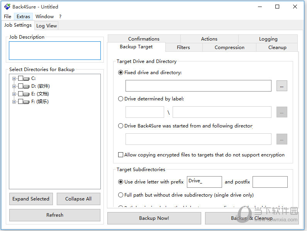Open the Filters tab
This screenshot has width=307, height=231.
coord(183,48)
